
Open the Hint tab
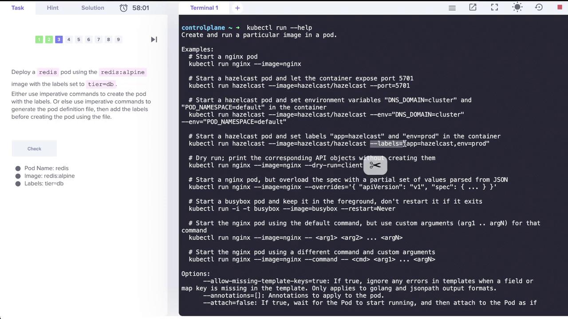(x=53, y=8)
